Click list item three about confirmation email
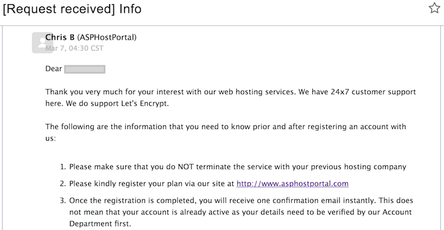 pos(236,211)
